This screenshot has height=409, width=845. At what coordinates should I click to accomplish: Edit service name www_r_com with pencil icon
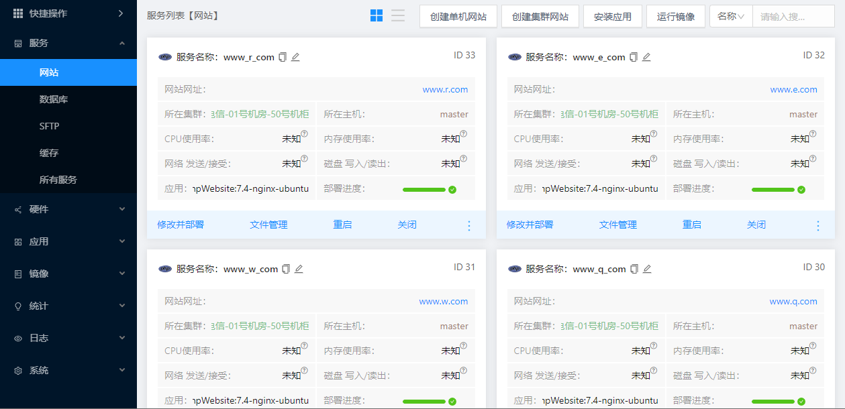295,58
